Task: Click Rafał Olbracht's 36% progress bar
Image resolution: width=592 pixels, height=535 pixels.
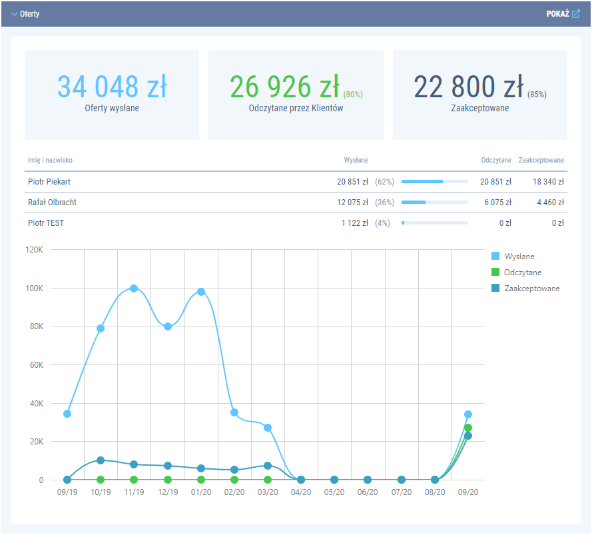Action: [434, 203]
